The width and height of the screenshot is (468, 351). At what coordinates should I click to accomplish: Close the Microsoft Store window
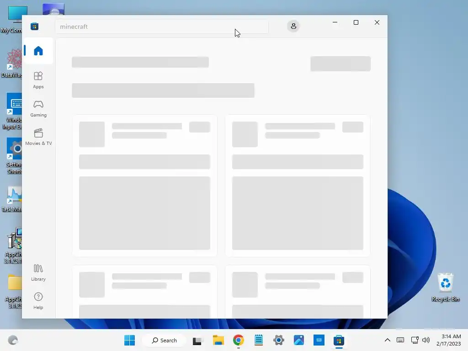pyautogui.click(x=377, y=22)
